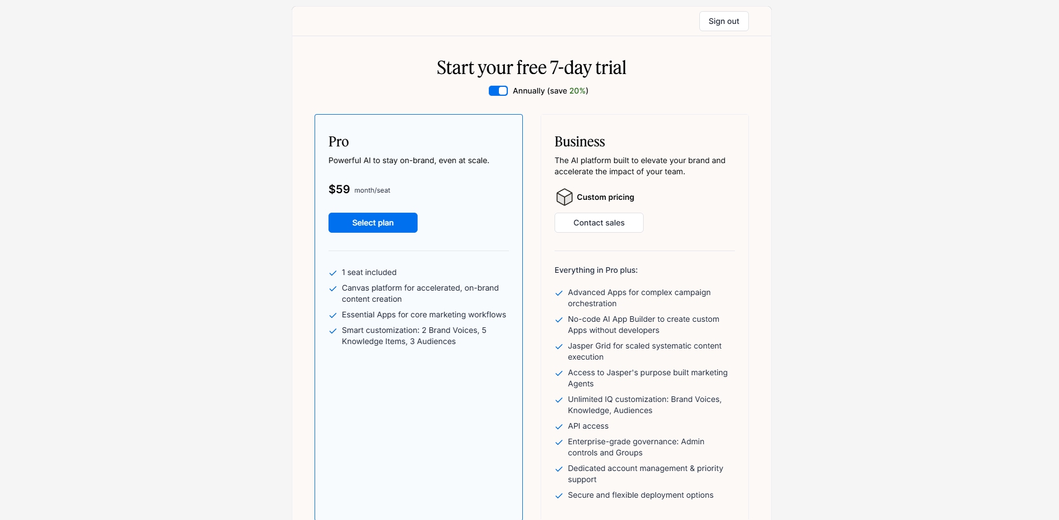Click checkmark next to Jasper Grid feature
This screenshot has height=520, width=1059.
[559, 346]
